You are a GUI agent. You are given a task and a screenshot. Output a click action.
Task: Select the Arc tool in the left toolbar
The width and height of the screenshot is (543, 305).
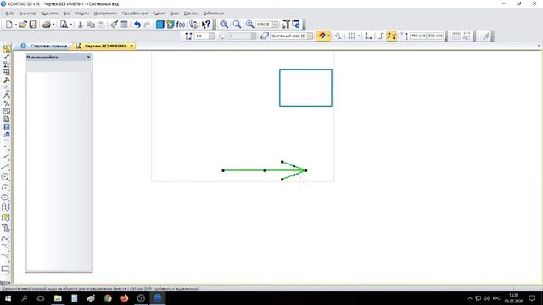(5, 187)
